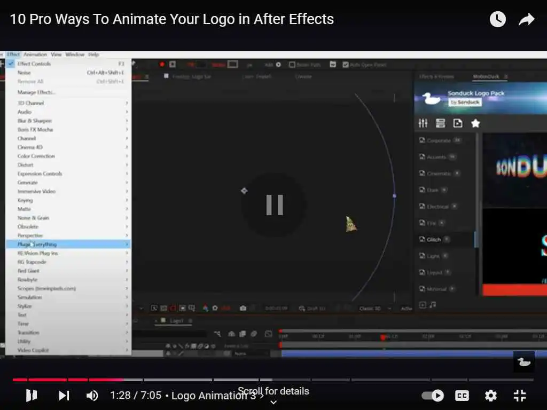Choose Noise last-effect menu item

(68, 73)
